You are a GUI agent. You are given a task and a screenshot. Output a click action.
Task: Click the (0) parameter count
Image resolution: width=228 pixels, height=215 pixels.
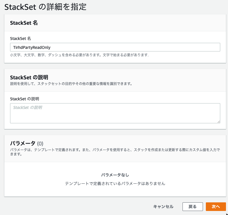40,144
